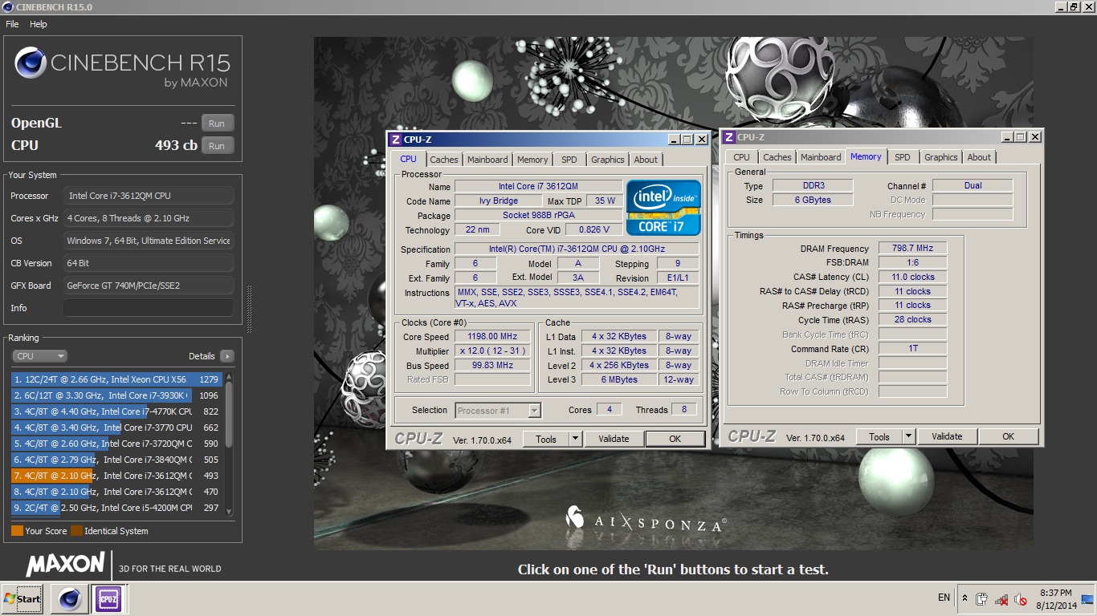Image resolution: width=1097 pixels, height=616 pixels.
Task: Select ranking row 9 Core i5-4200M
Action: (117, 508)
